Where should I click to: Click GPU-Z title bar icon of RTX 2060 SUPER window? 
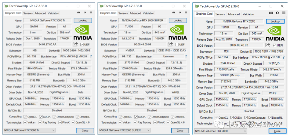click(101, 6)
